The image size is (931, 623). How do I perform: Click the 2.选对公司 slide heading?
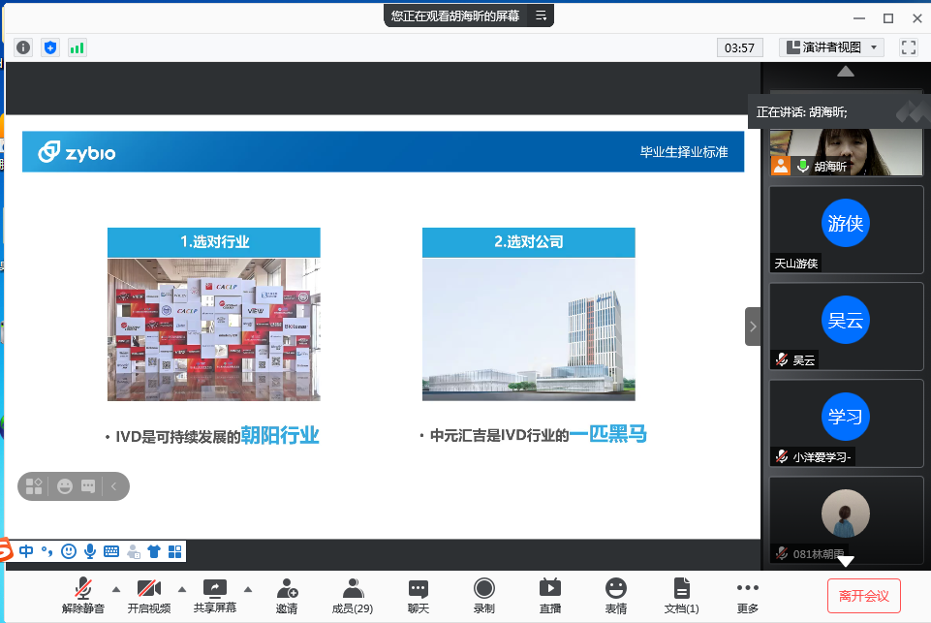pyautogui.click(x=528, y=242)
